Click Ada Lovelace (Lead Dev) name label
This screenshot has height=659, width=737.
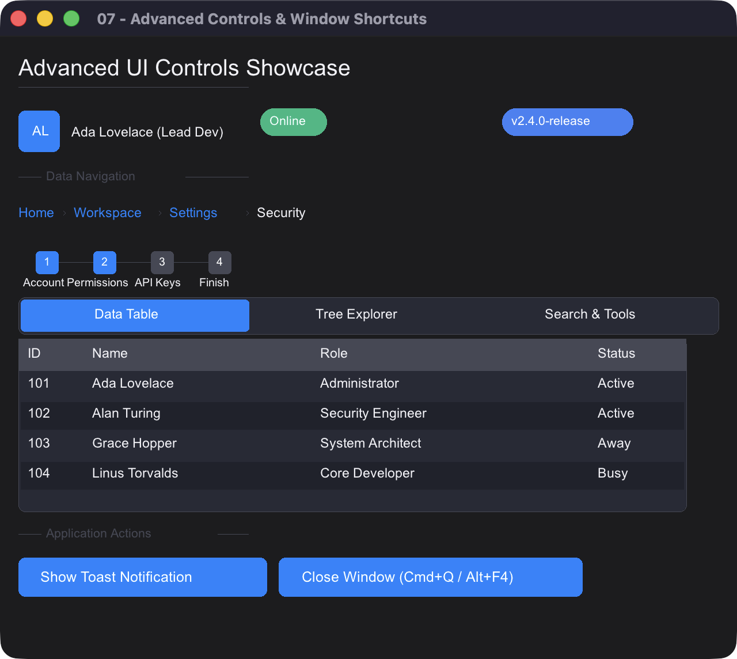pos(147,132)
